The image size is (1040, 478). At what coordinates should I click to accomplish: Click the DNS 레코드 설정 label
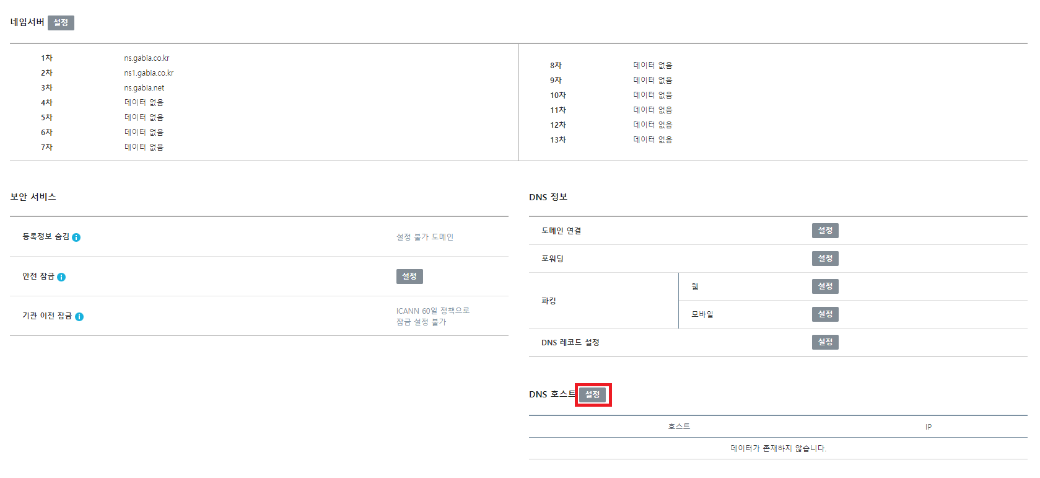(x=570, y=342)
